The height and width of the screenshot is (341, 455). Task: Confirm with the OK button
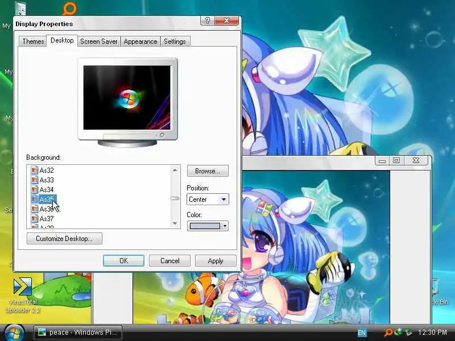tap(123, 260)
